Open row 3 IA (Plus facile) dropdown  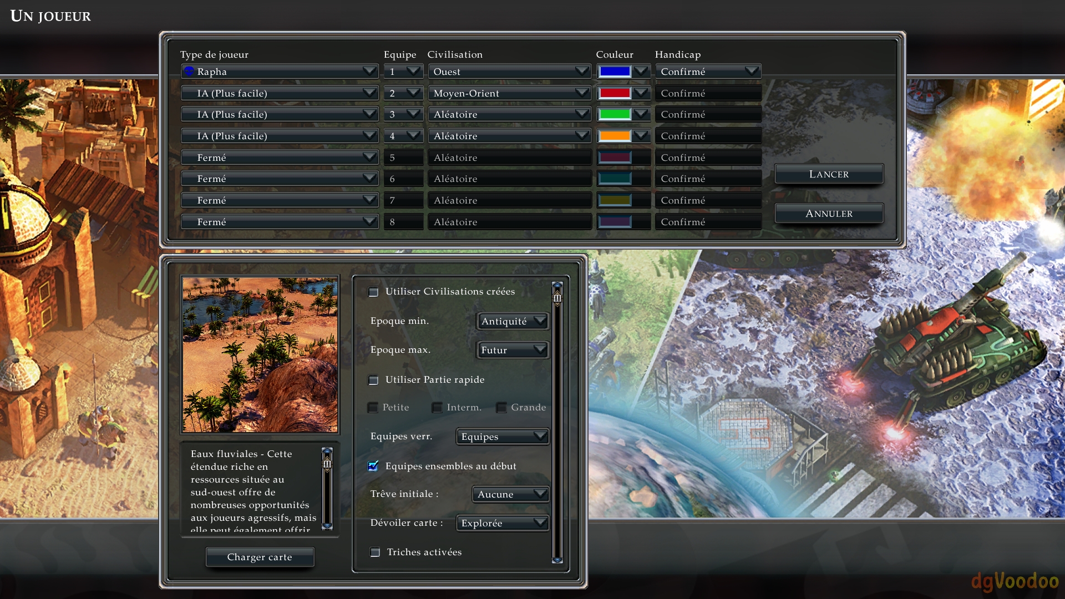pos(280,114)
